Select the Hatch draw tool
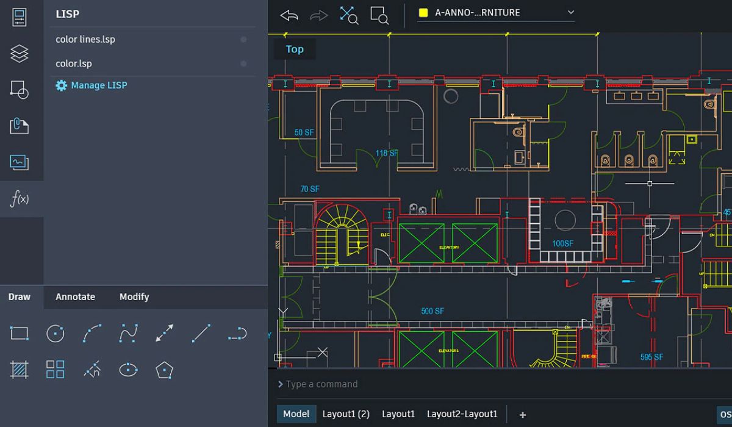This screenshot has height=427, width=732. coord(20,369)
